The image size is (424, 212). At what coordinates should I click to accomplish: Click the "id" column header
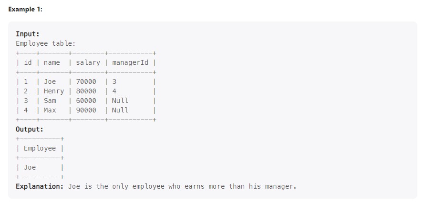click(x=28, y=62)
